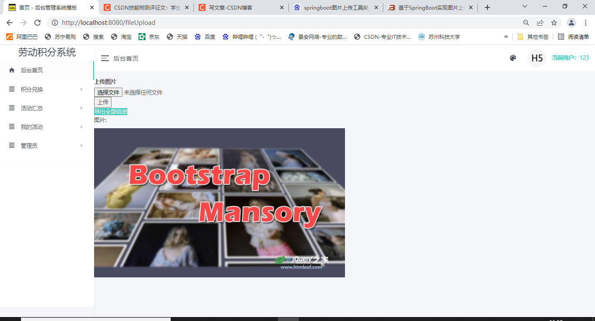Open 景安网络 bookmark
This screenshot has width=595, height=321.
(318, 37)
